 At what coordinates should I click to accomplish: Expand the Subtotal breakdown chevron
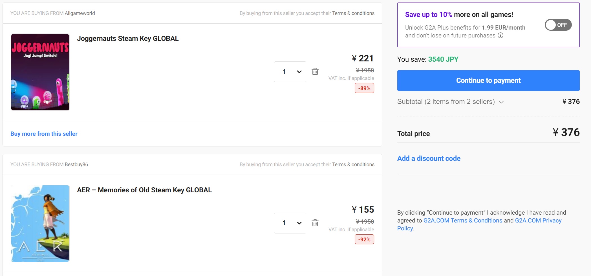click(x=501, y=102)
